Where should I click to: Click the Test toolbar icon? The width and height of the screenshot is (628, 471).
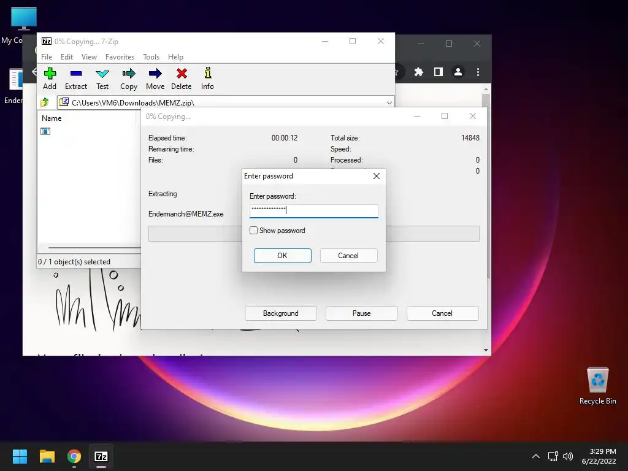coord(102,78)
